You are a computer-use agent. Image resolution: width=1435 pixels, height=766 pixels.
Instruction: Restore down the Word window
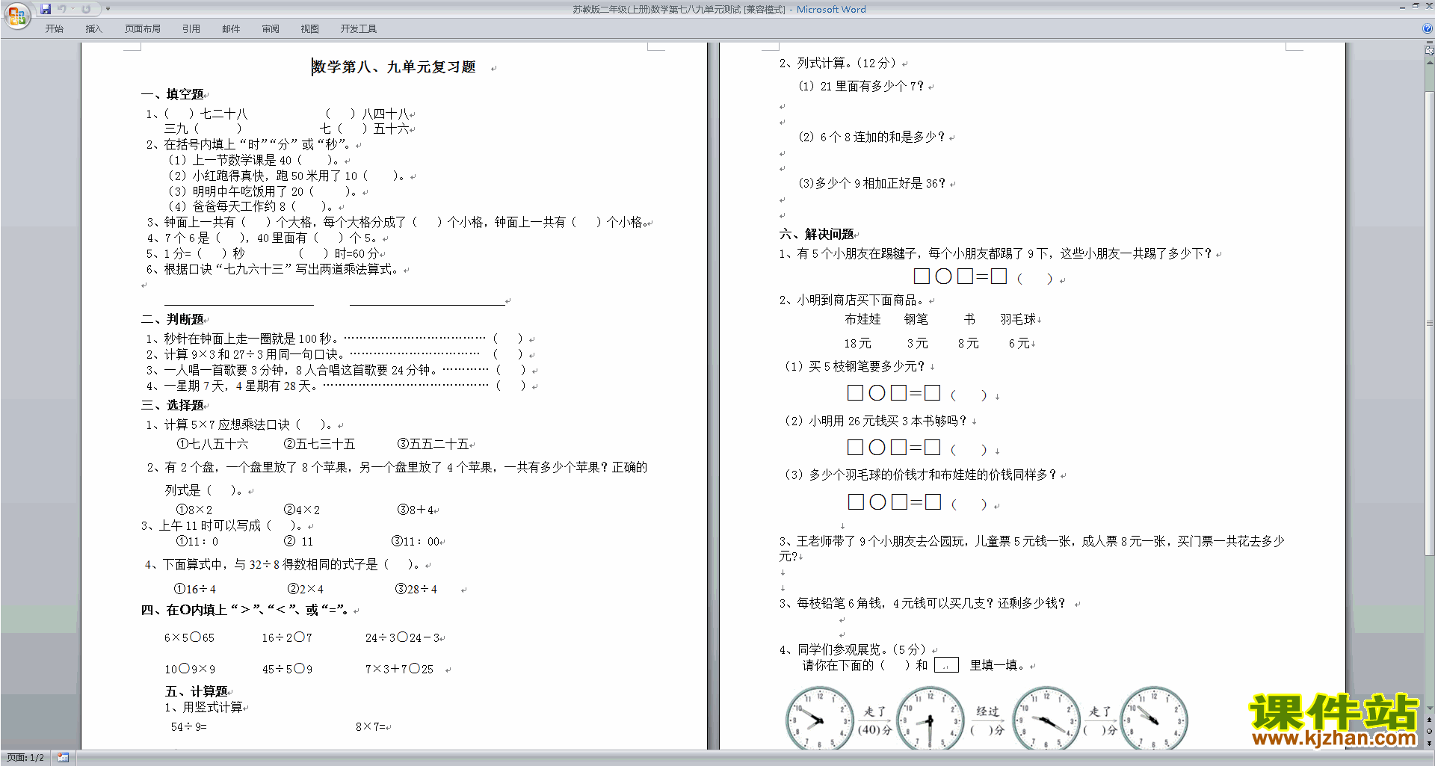click(x=1416, y=6)
